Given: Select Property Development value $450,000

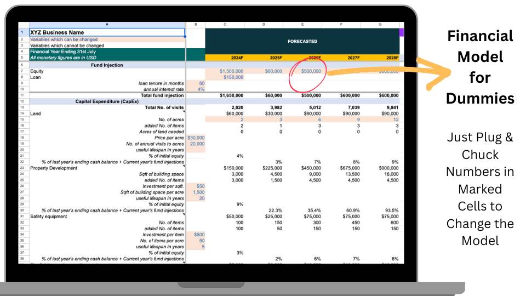Looking at the screenshot, I should [x=311, y=168].
